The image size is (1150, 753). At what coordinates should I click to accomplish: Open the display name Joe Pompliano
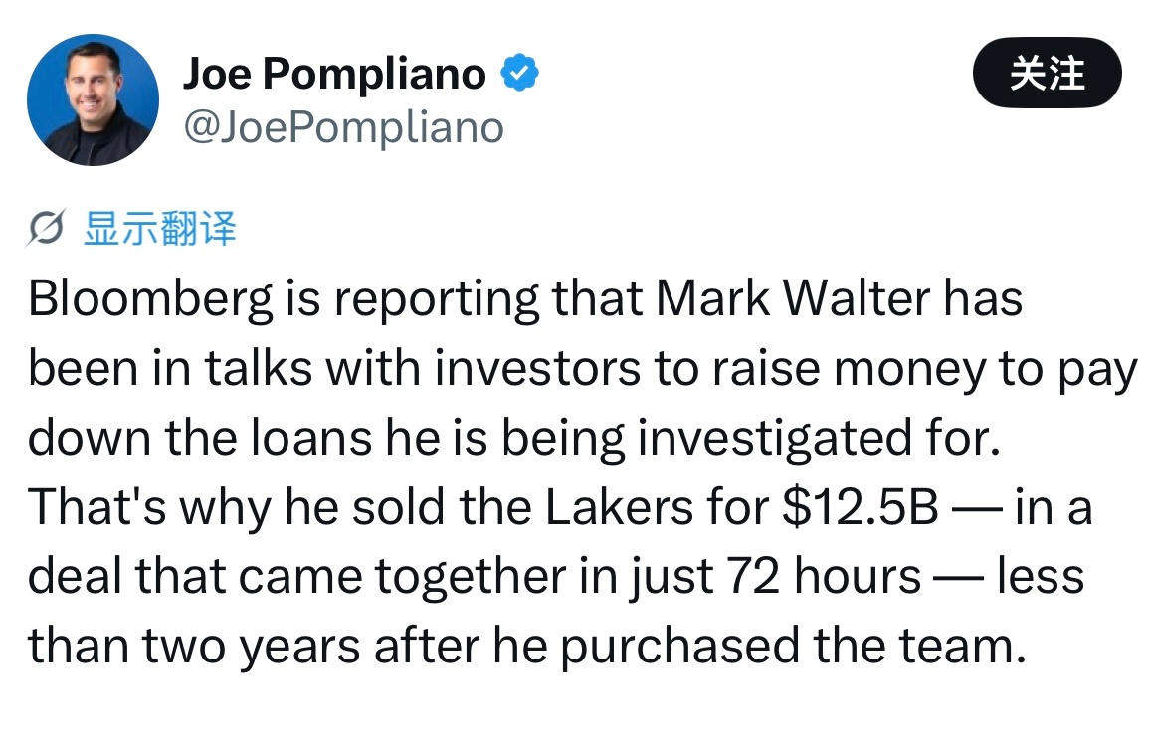coord(334,74)
